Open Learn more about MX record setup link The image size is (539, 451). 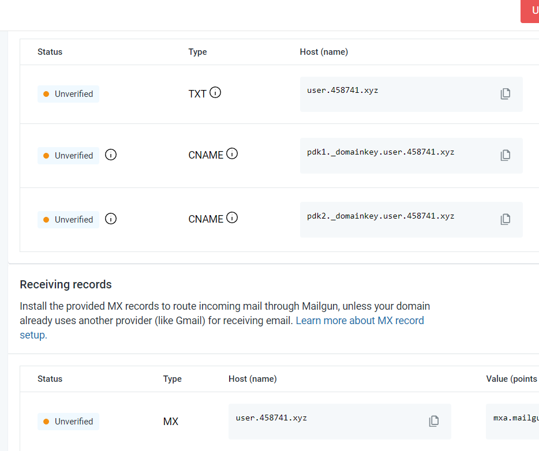(360, 321)
